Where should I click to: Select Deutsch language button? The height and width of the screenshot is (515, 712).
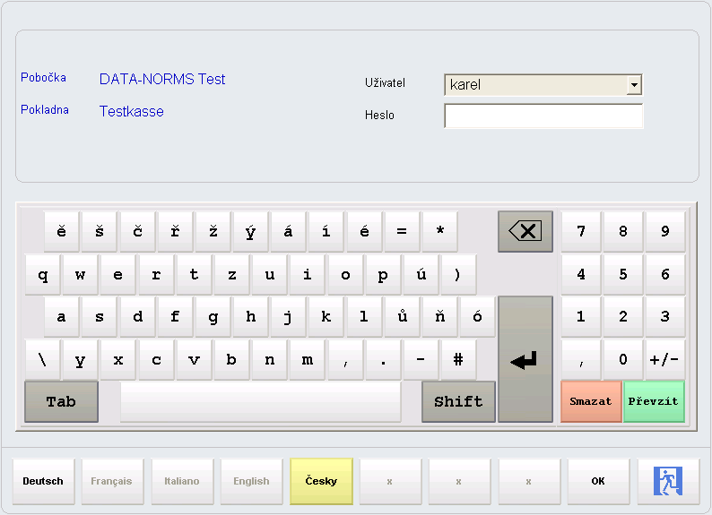pyautogui.click(x=43, y=481)
